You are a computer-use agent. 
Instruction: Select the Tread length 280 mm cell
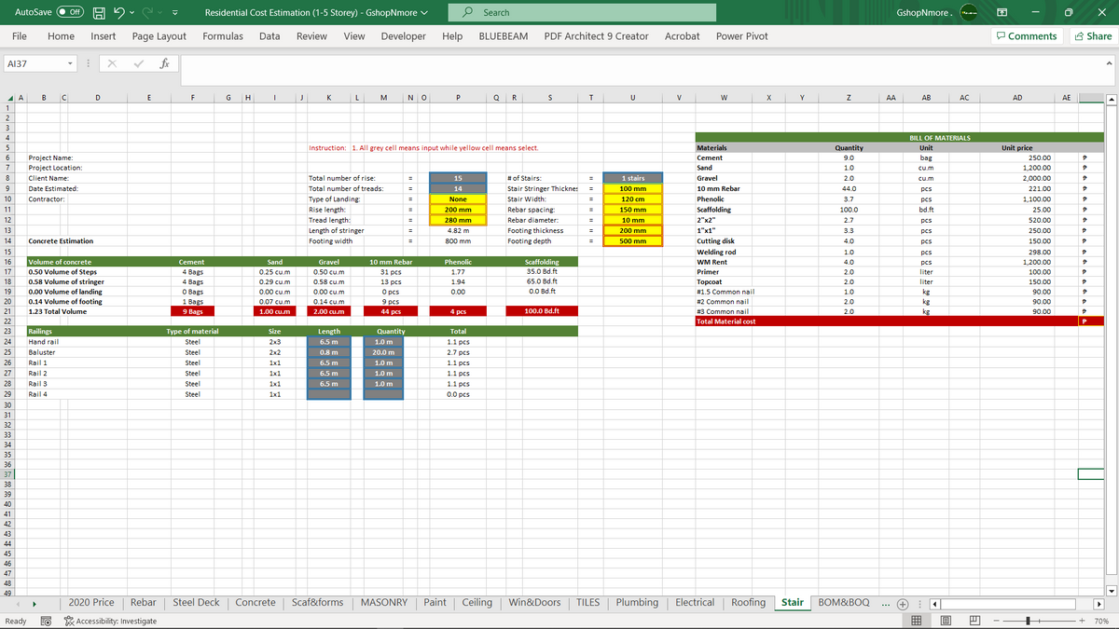(458, 220)
